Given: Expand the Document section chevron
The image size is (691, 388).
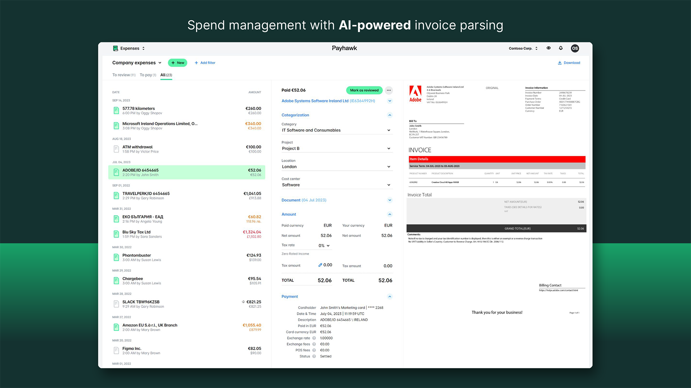Looking at the screenshot, I should pyautogui.click(x=389, y=200).
